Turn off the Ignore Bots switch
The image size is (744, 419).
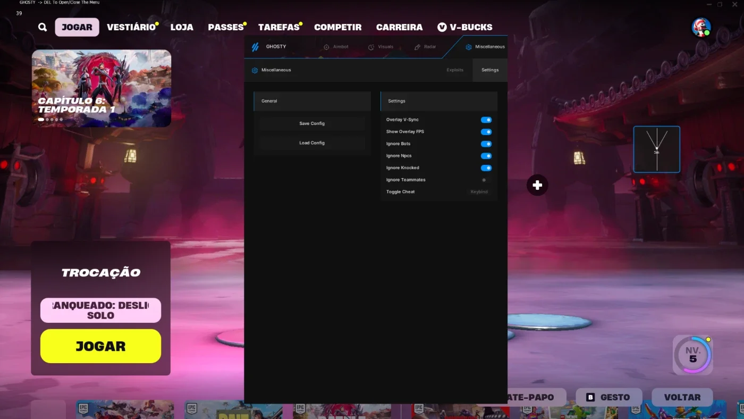[486, 144]
